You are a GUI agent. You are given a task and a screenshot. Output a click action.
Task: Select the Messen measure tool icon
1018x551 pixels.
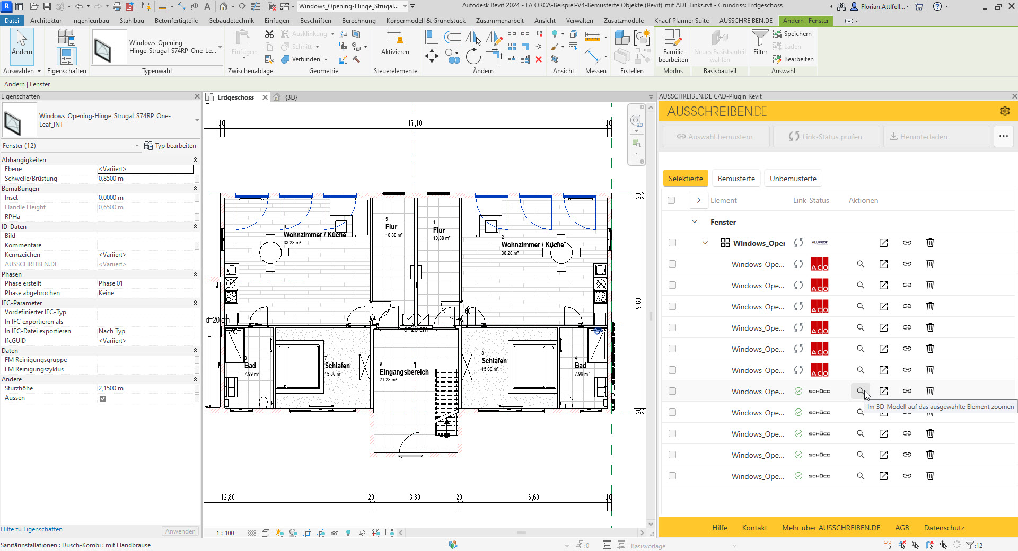tap(592, 37)
